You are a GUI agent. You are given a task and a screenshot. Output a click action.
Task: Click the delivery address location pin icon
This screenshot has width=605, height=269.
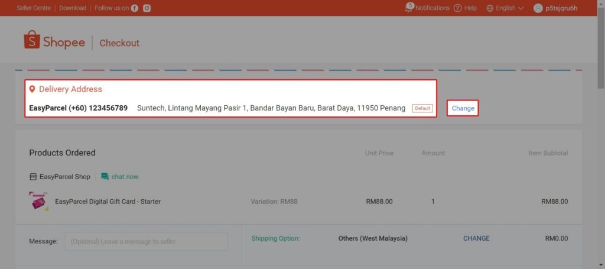[x=32, y=89]
